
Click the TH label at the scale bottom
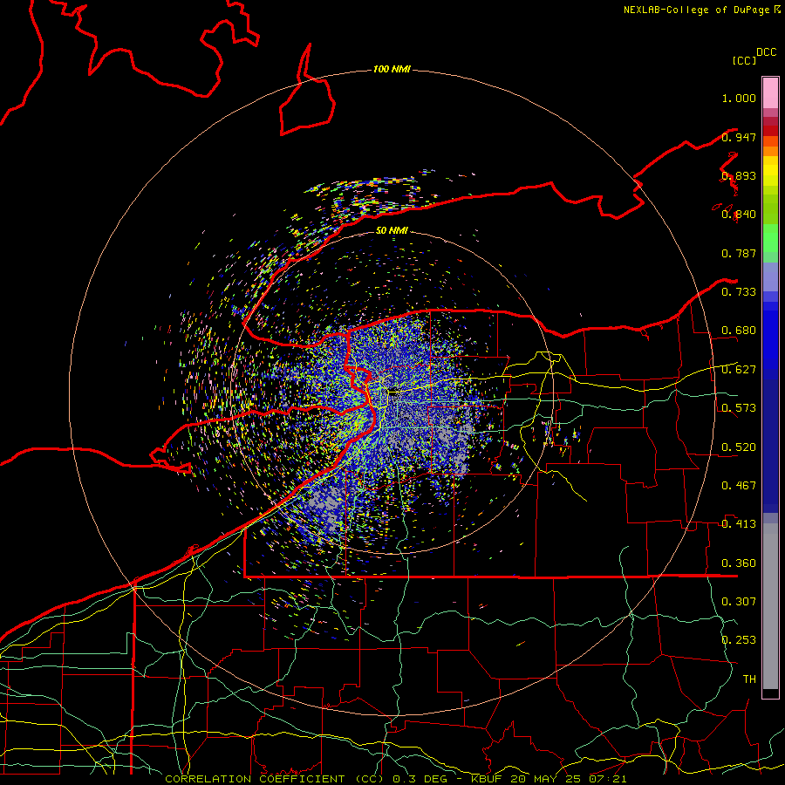[749, 679]
